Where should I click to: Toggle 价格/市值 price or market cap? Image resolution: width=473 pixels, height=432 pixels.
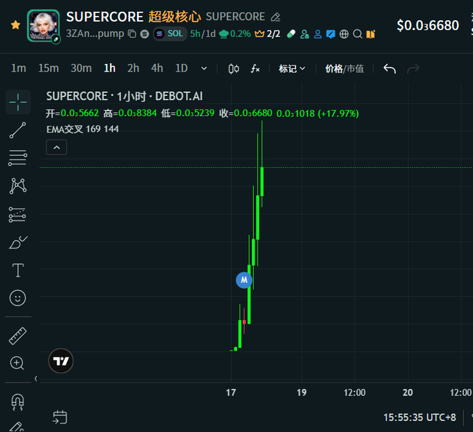click(344, 69)
